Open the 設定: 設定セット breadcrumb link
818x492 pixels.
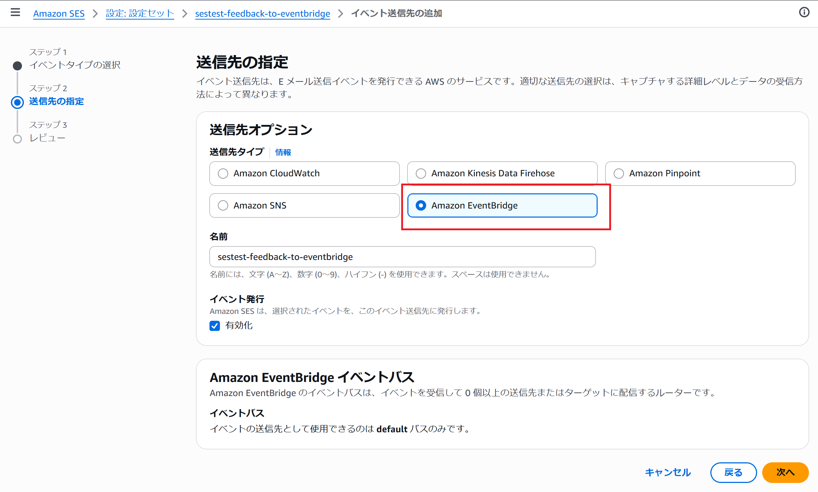click(x=140, y=13)
